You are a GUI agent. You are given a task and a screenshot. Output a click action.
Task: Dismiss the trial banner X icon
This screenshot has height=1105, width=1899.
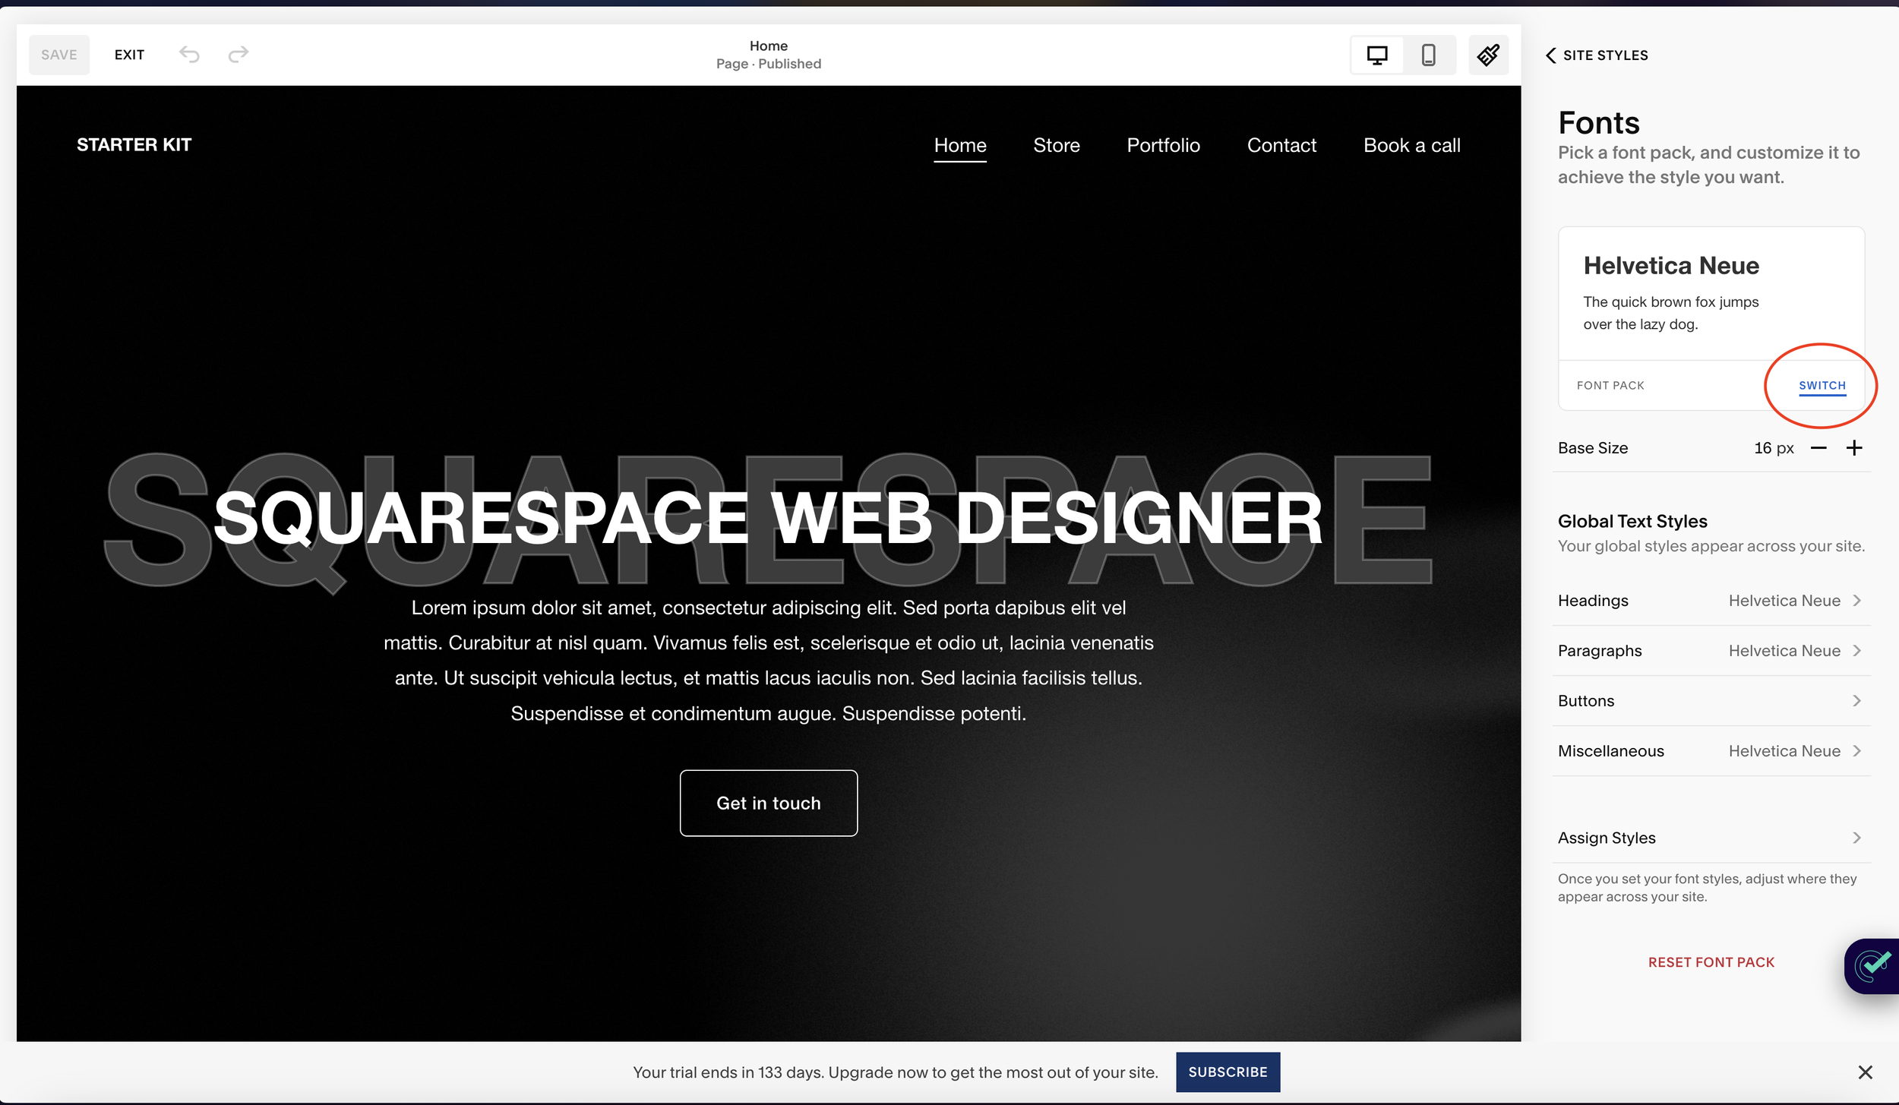pyautogui.click(x=1865, y=1072)
